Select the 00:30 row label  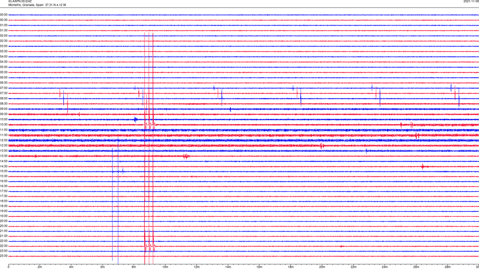tap(3, 20)
